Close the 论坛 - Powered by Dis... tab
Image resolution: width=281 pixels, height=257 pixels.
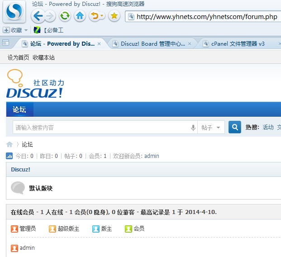(99, 44)
